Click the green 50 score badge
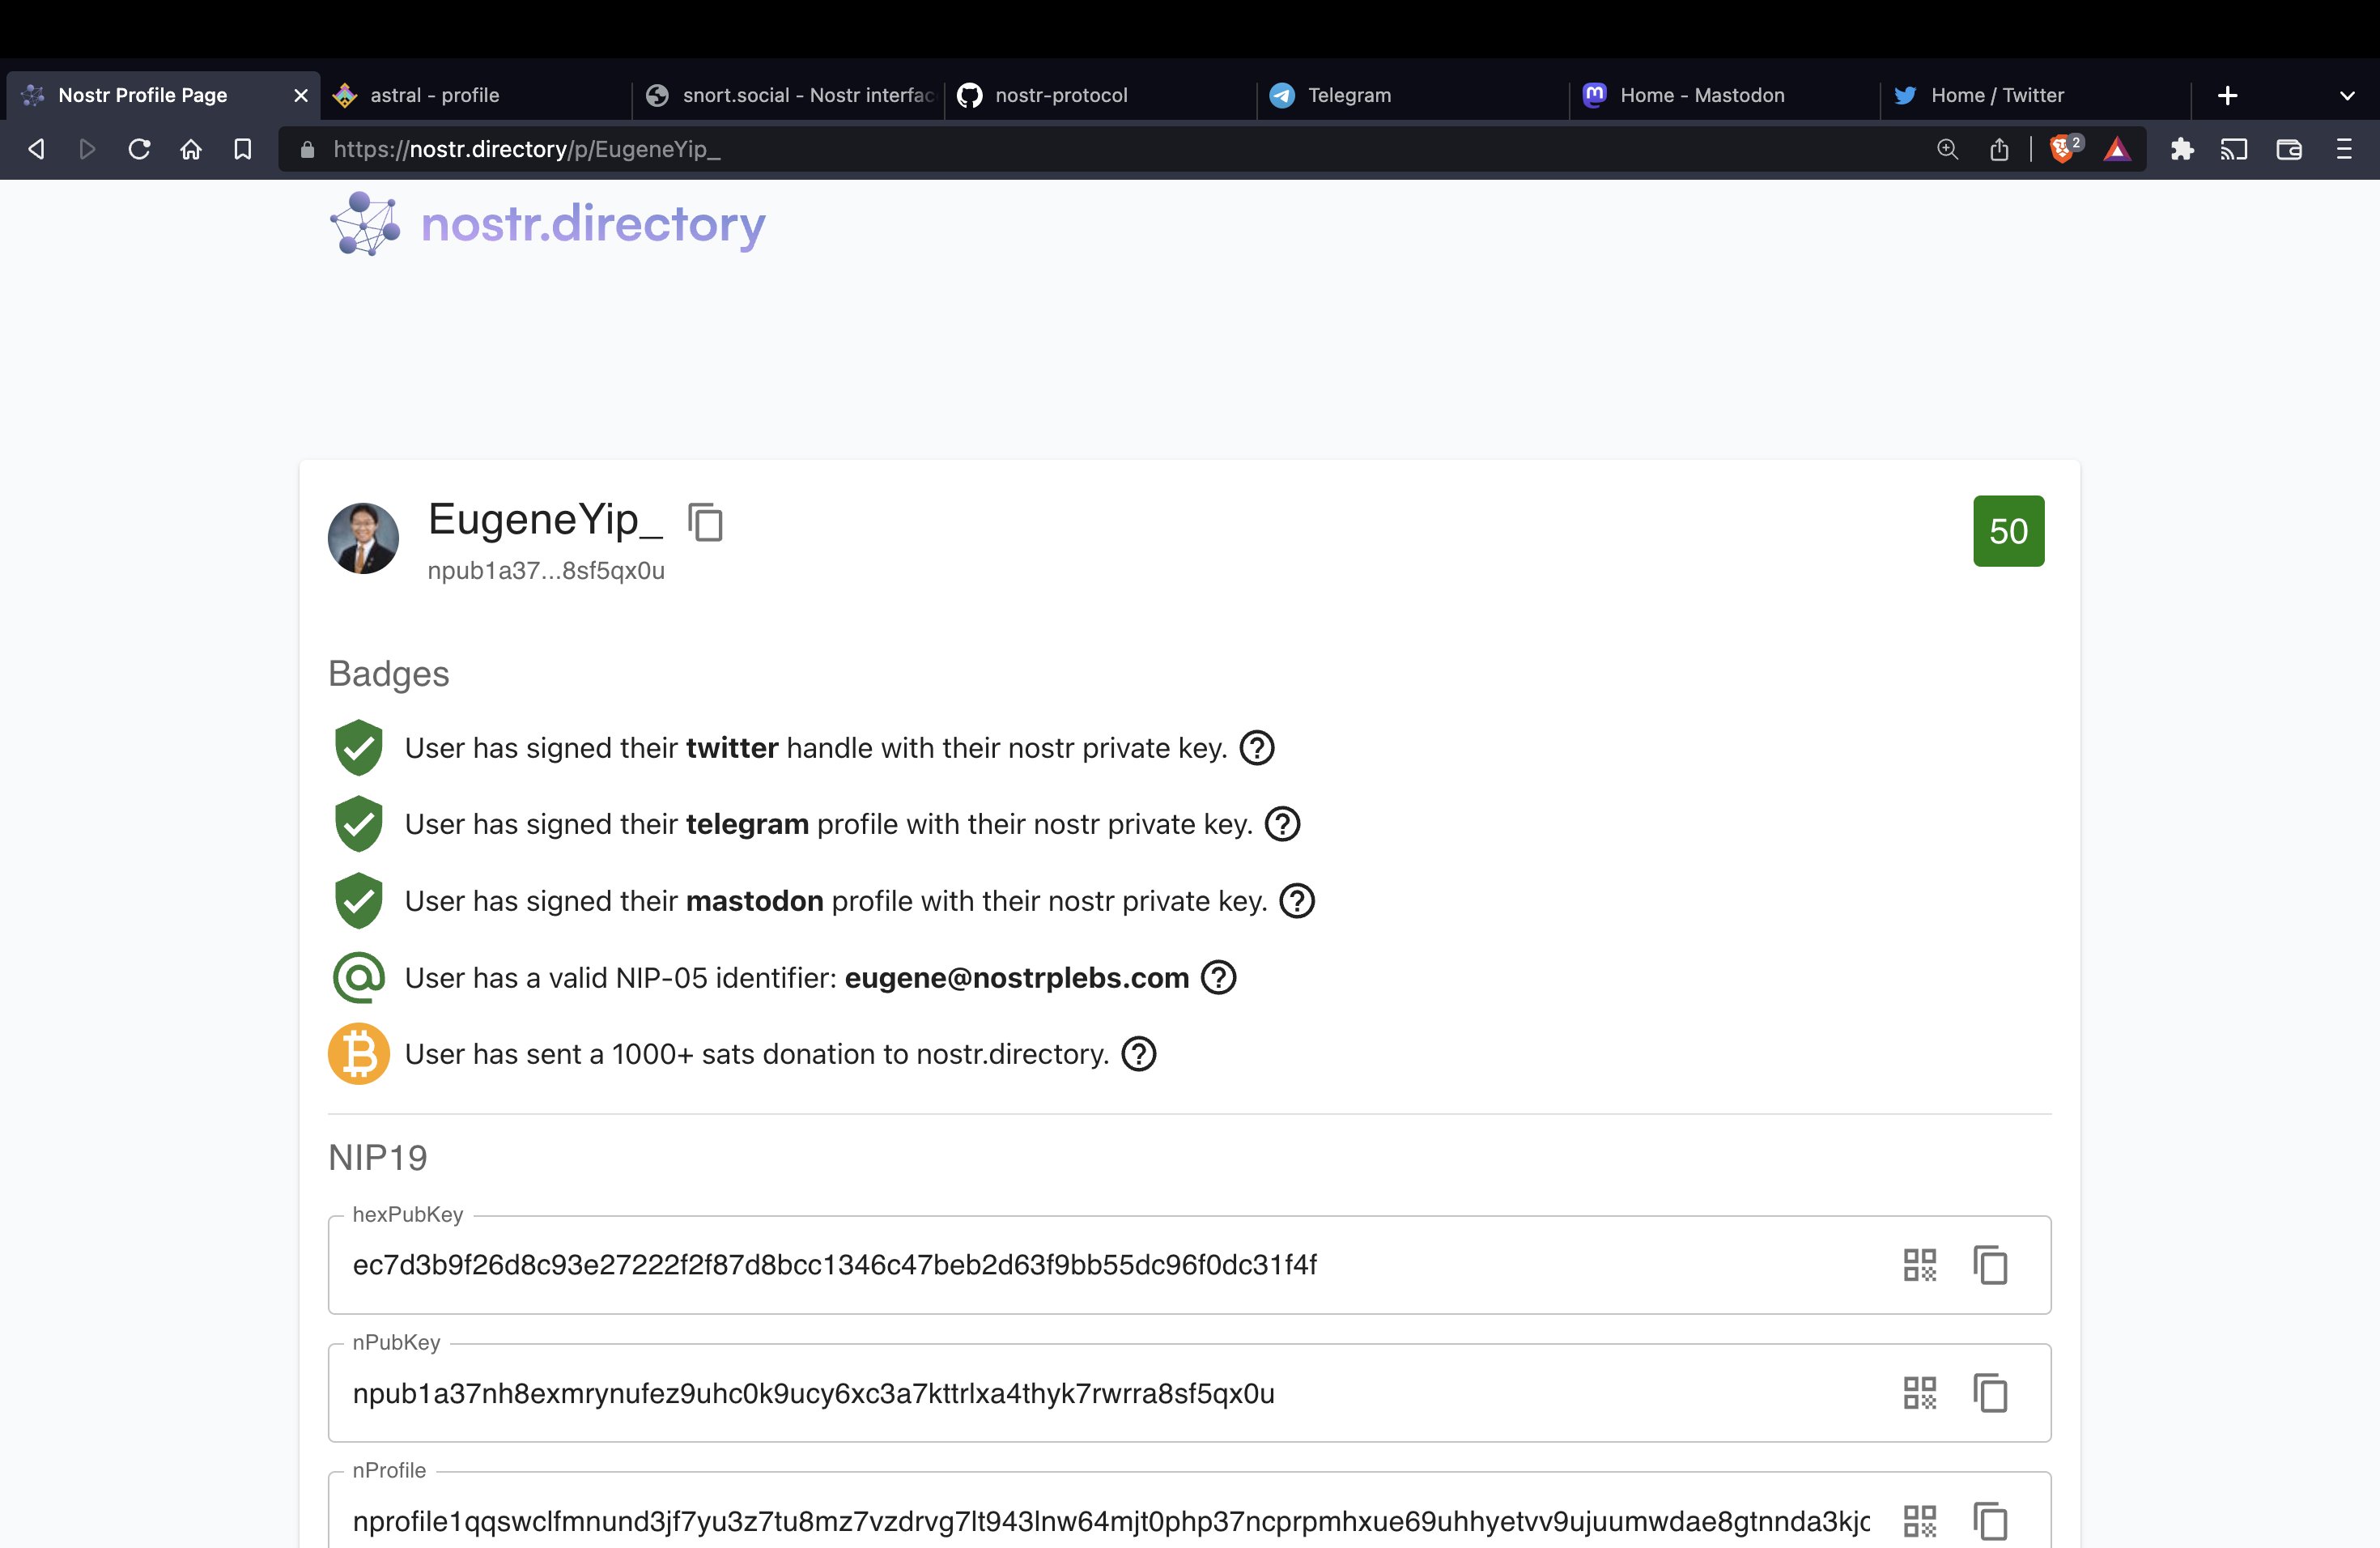Viewport: 2380px width, 1548px height. (x=2008, y=531)
